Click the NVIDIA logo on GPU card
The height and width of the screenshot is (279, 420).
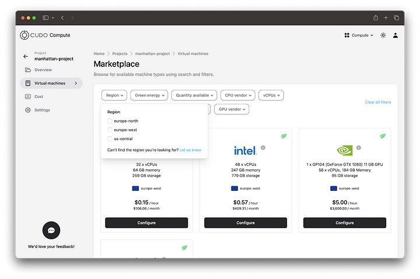tap(345, 151)
